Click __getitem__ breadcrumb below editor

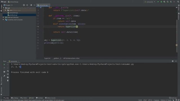pyautogui.click(x=57, y=58)
